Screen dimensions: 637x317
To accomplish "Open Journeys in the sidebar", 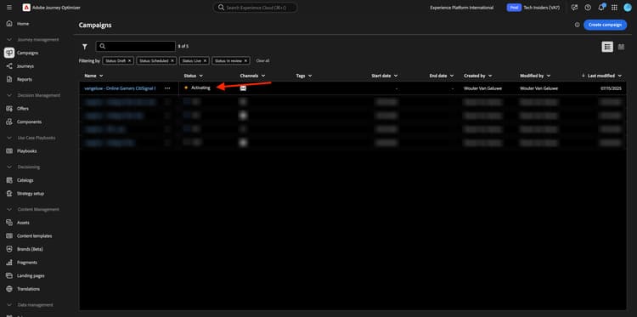I will pyautogui.click(x=25, y=65).
